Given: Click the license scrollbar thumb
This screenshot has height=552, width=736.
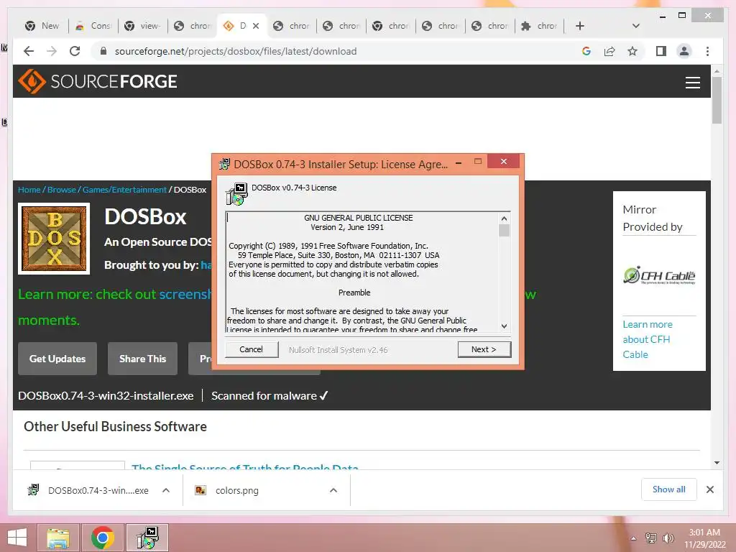Looking at the screenshot, I should click(x=504, y=230).
